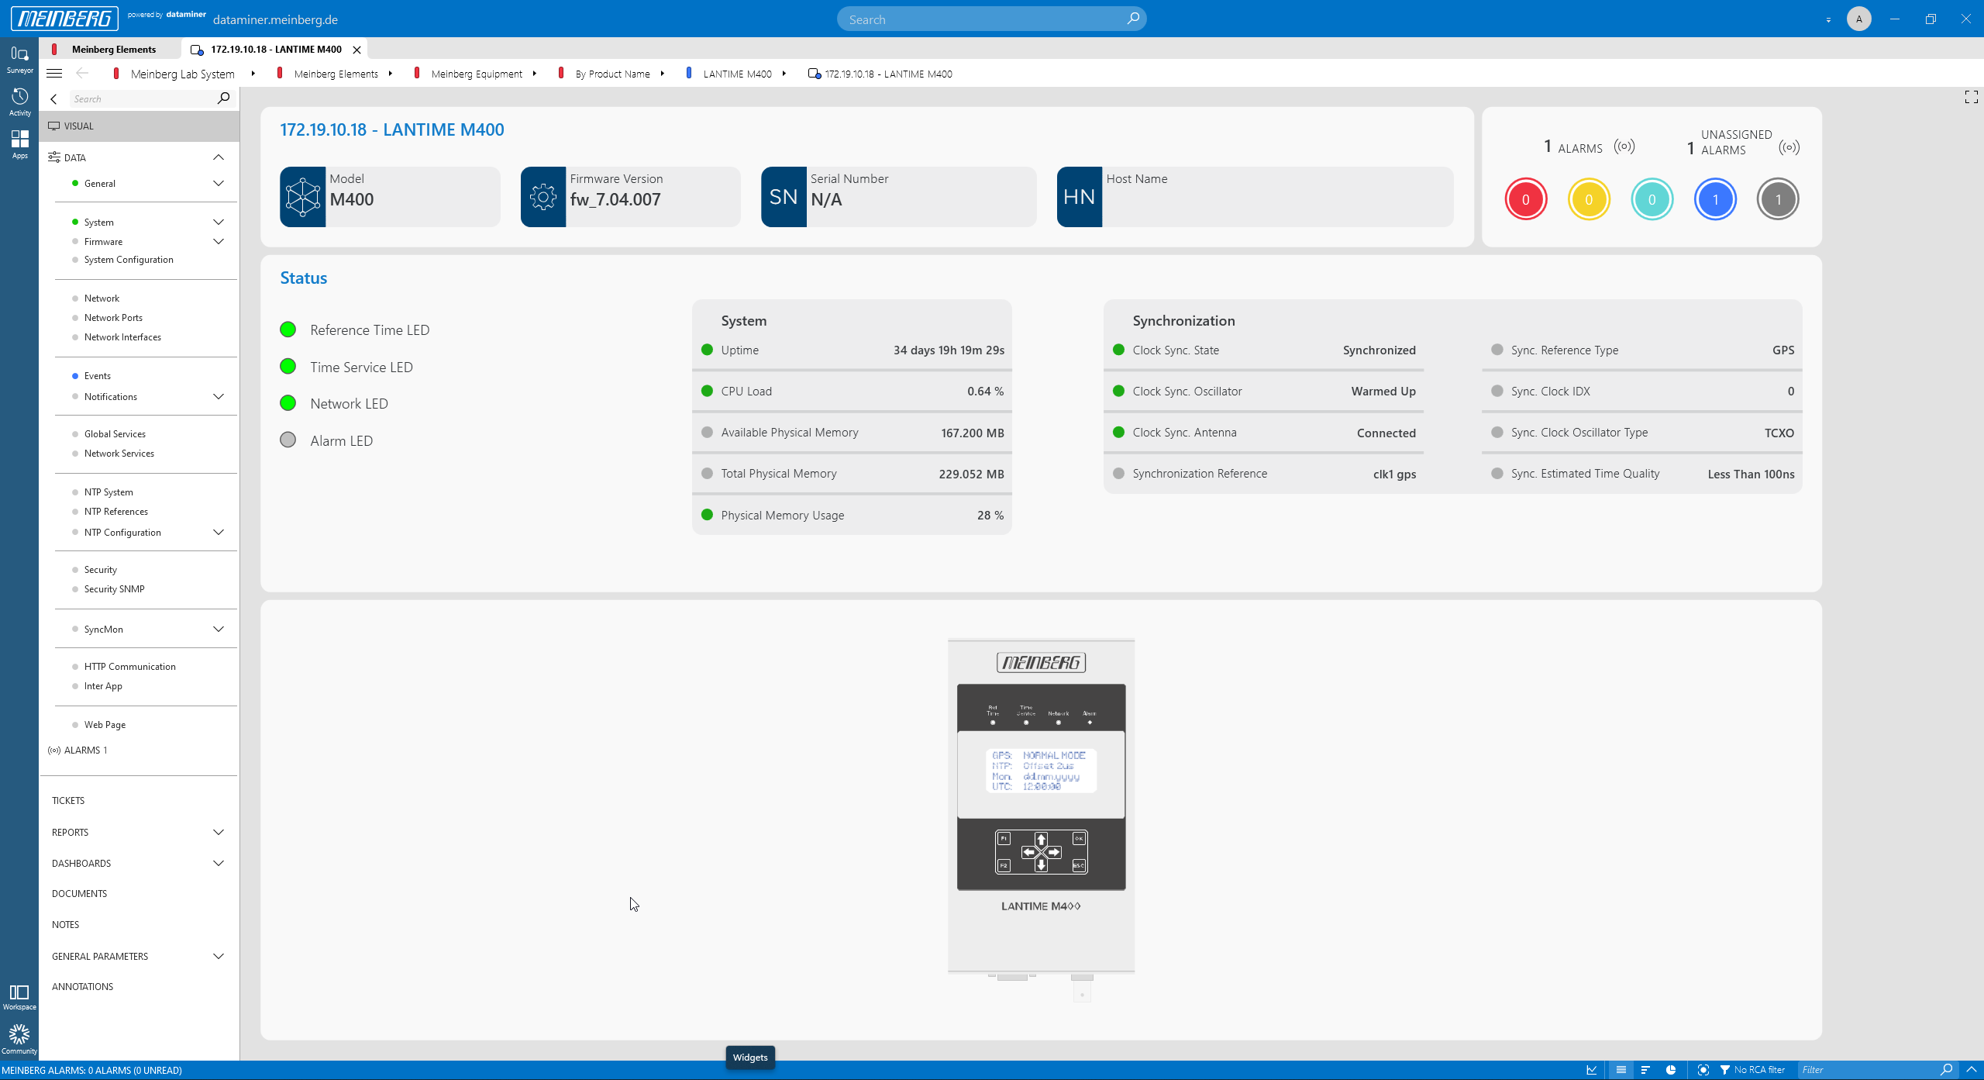
Task: Click the Firmware Version gear icon
Action: (543, 197)
